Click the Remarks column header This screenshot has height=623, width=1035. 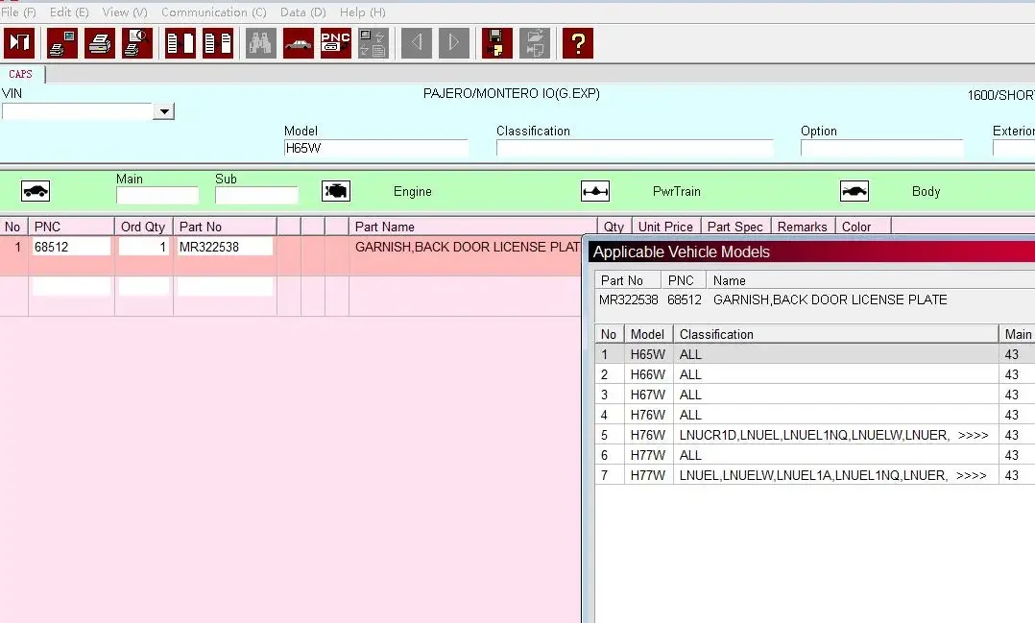803,227
